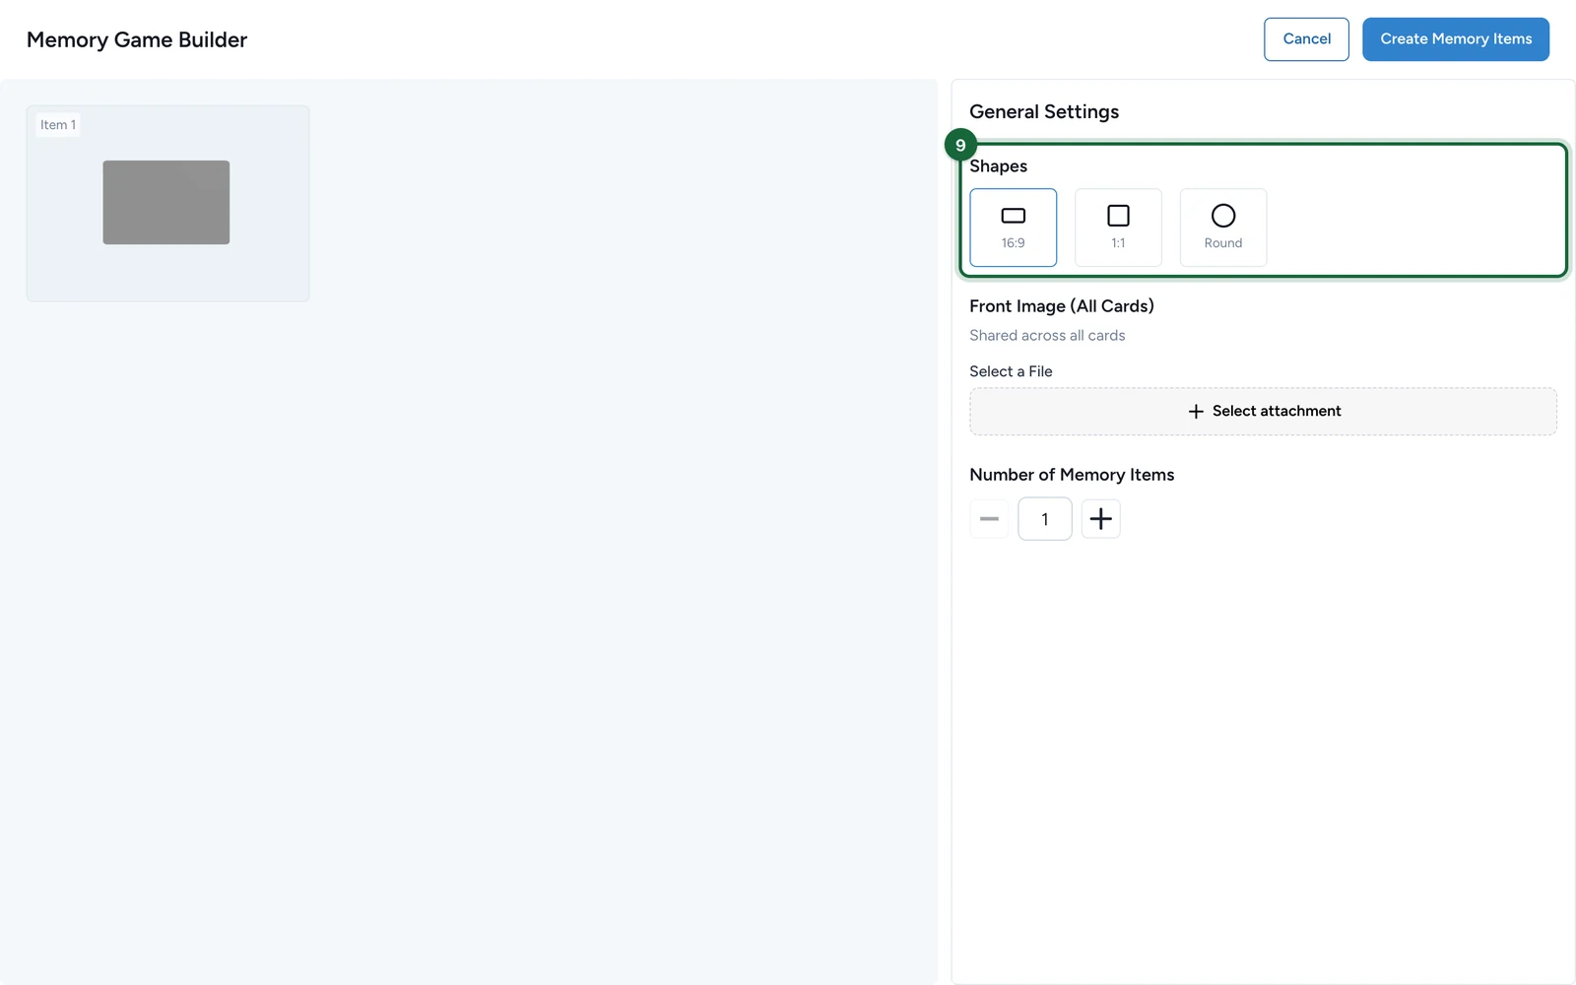Click the Shapes section label
Viewport: 1576px width, 985px height.
coord(998,166)
